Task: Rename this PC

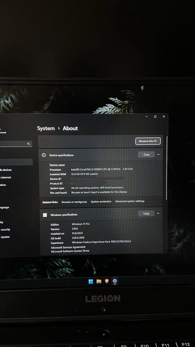Action: (x=148, y=141)
